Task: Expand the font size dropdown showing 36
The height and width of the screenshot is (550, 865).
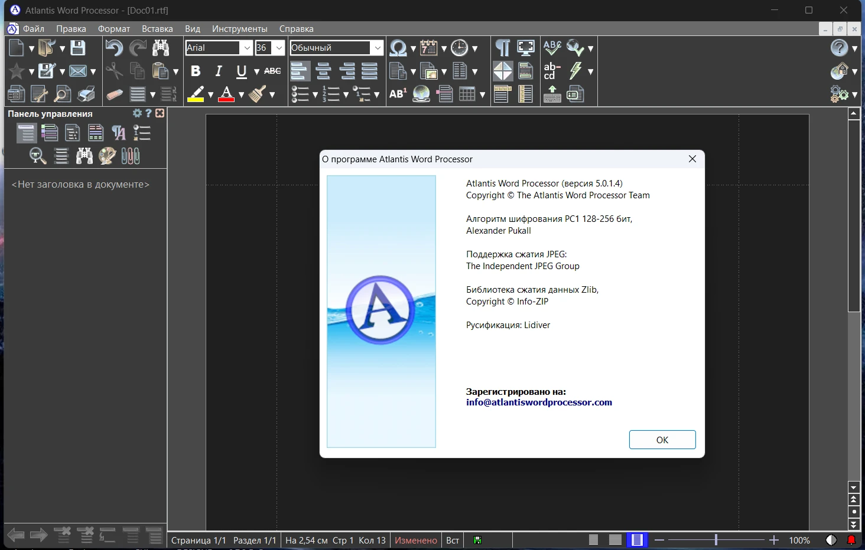Action: pos(279,48)
